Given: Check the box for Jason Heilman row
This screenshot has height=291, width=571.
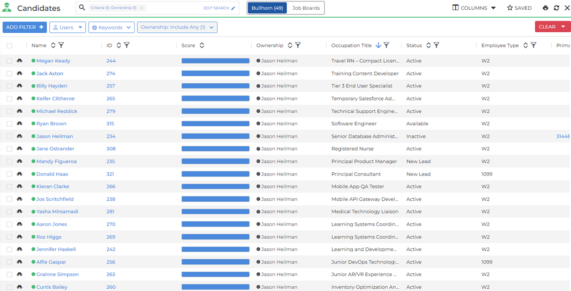Looking at the screenshot, I should (9, 136).
